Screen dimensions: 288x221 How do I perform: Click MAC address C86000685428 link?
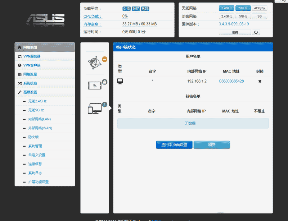pos(231,81)
